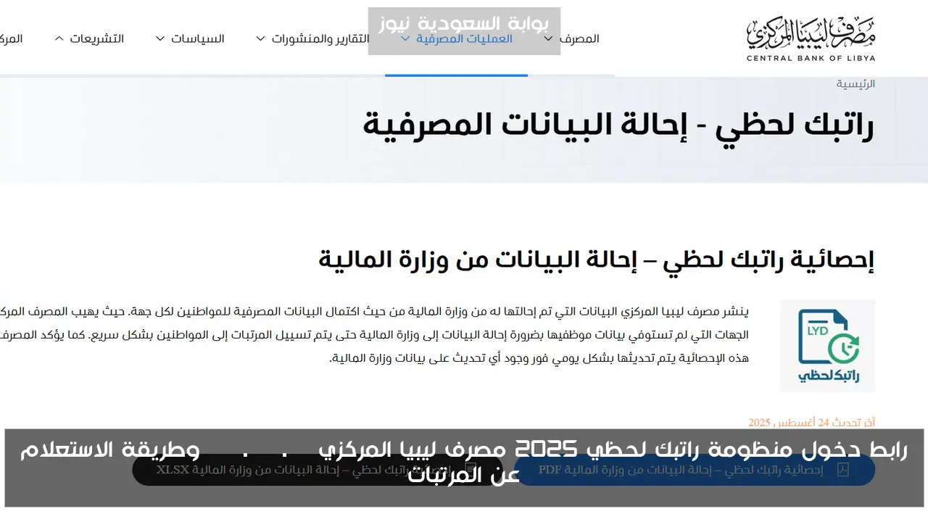928x522 pixels.
Task: Expand the chevron next to العمليات المصرفية
Action: coord(405,38)
